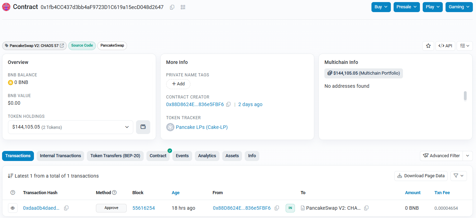Image resolution: width=476 pixels, height=218 pixels.
Task: Click the sort icon beside Latest transactions
Action: [x=11, y=176]
